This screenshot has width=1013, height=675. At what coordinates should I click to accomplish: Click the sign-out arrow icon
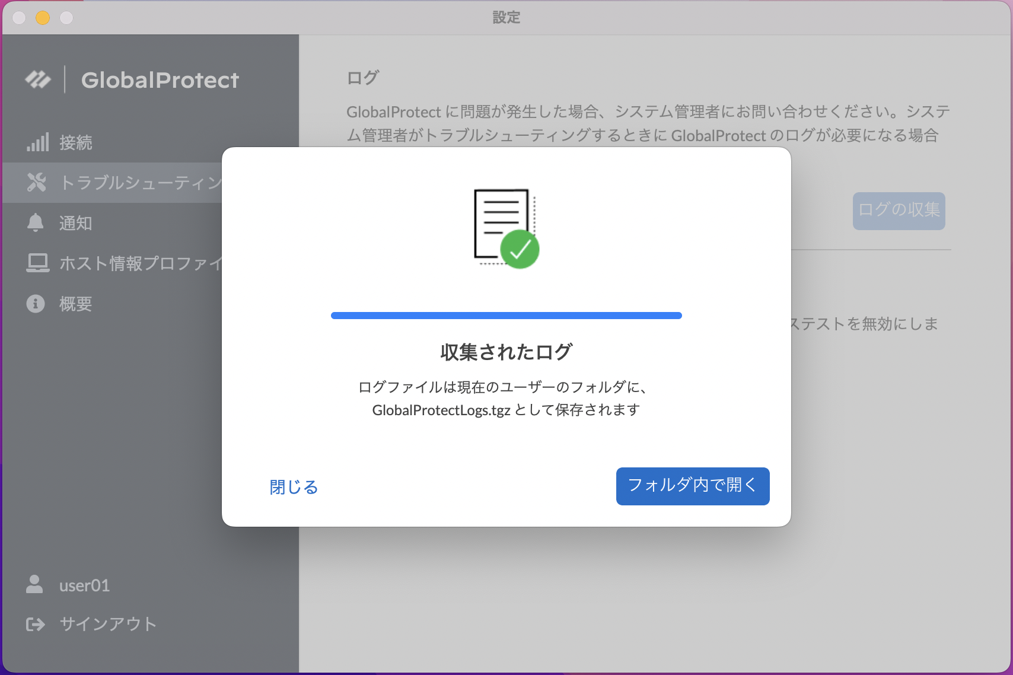click(36, 624)
